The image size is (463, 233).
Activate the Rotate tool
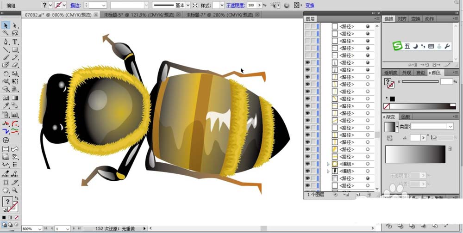(x=6, y=74)
